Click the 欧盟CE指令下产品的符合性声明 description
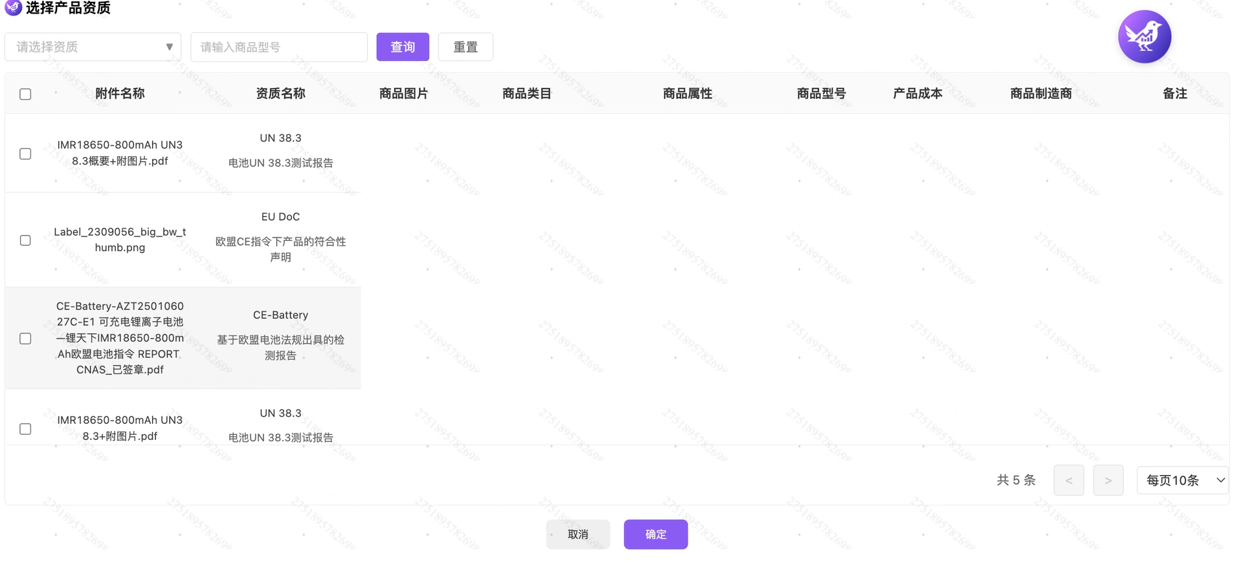Image resolution: width=1243 pixels, height=563 pixels. 280,249
